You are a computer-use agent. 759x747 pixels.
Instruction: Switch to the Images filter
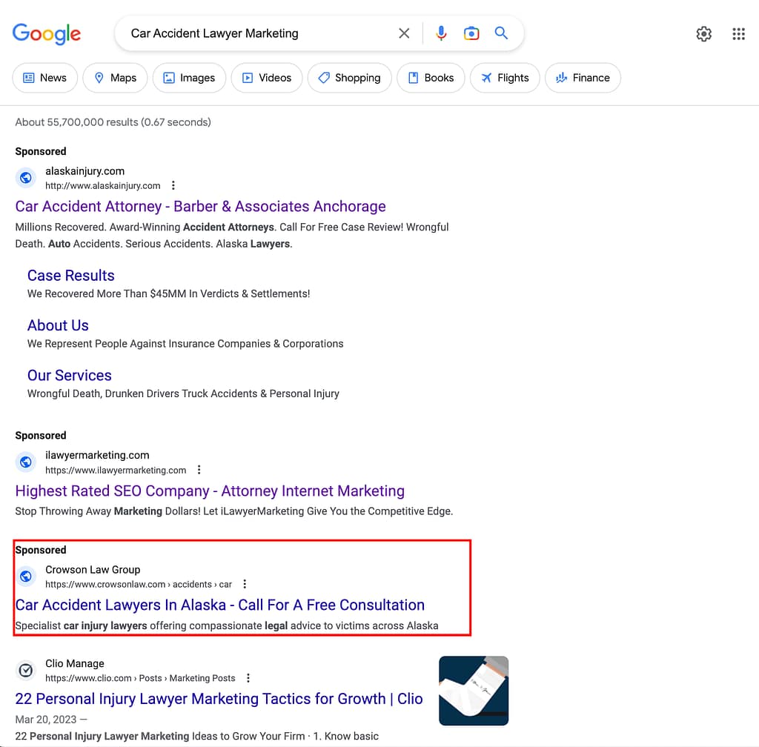(189, 78)
